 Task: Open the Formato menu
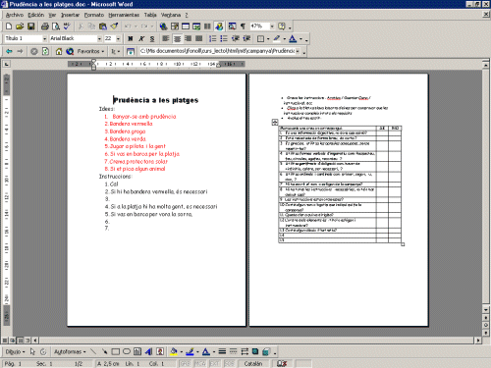94,15
